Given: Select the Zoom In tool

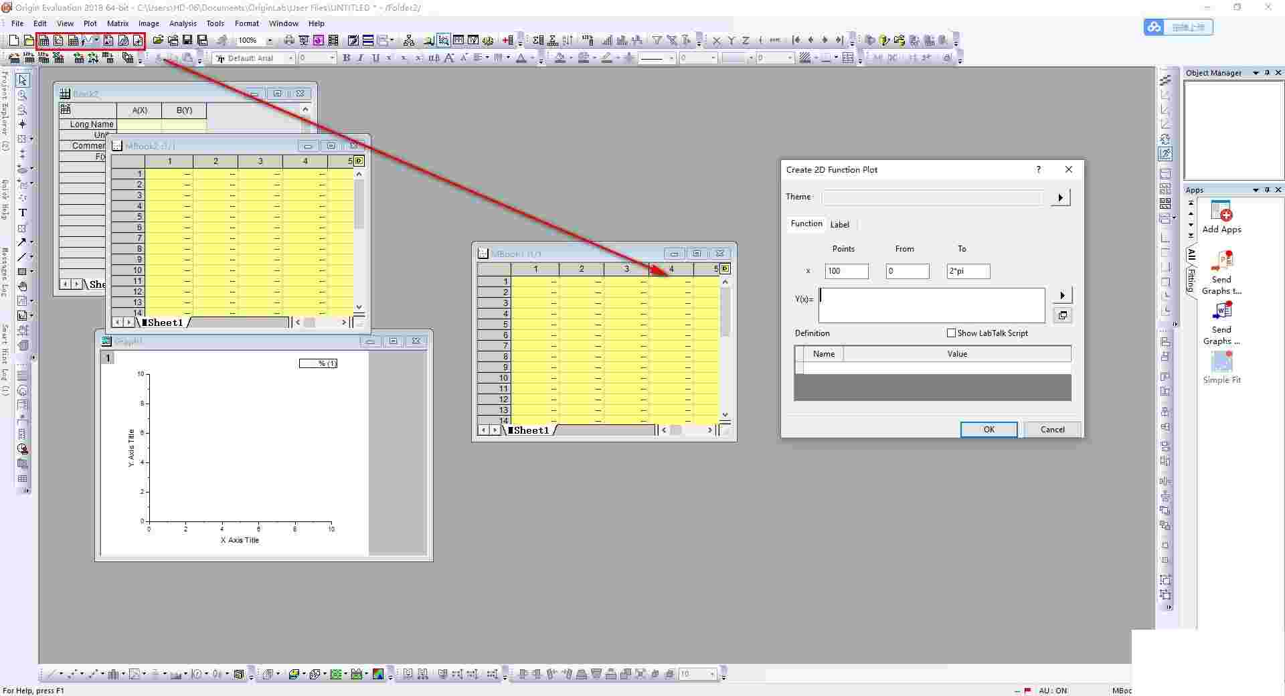Looking at the screenshot, I should coord(22,95).
